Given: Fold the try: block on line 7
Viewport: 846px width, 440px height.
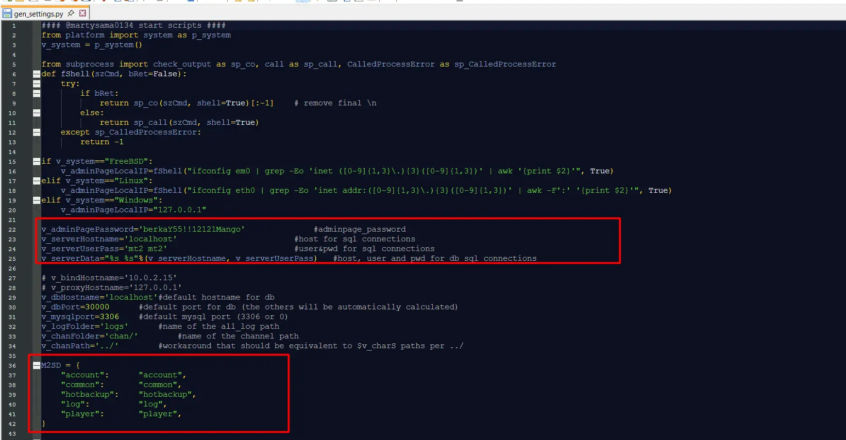Looking at the screenshot, I should [x=36, y=84].
